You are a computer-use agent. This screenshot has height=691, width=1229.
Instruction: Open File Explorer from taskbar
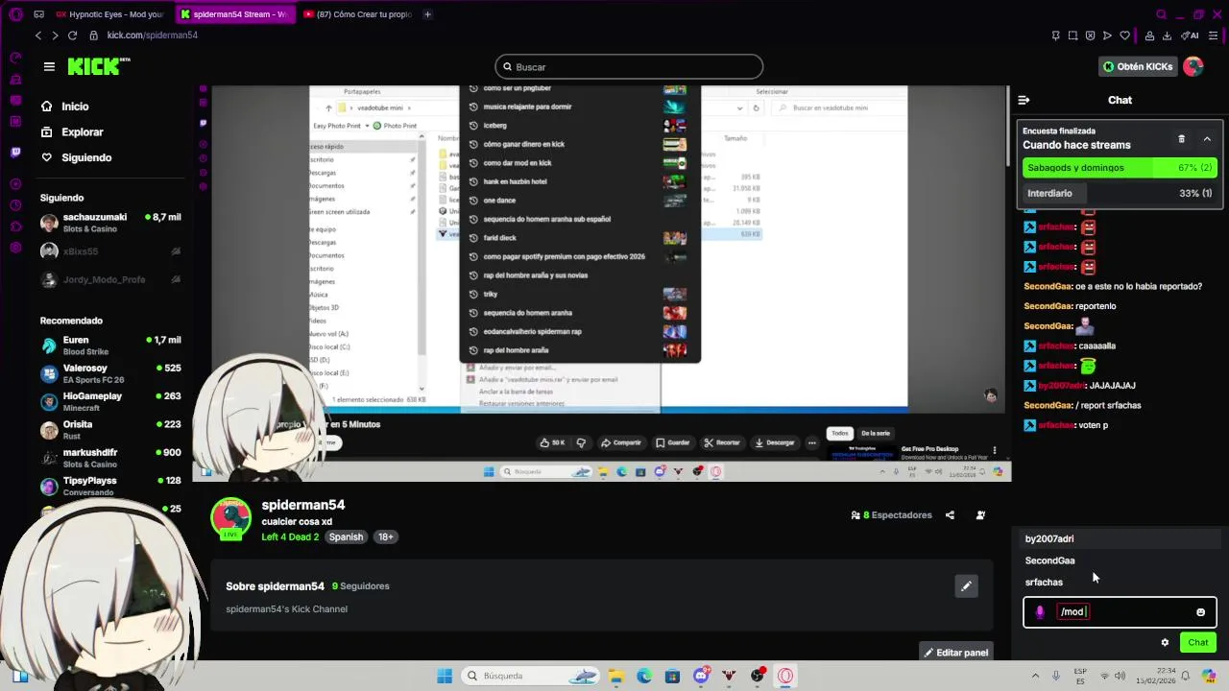tap(615, 676)
